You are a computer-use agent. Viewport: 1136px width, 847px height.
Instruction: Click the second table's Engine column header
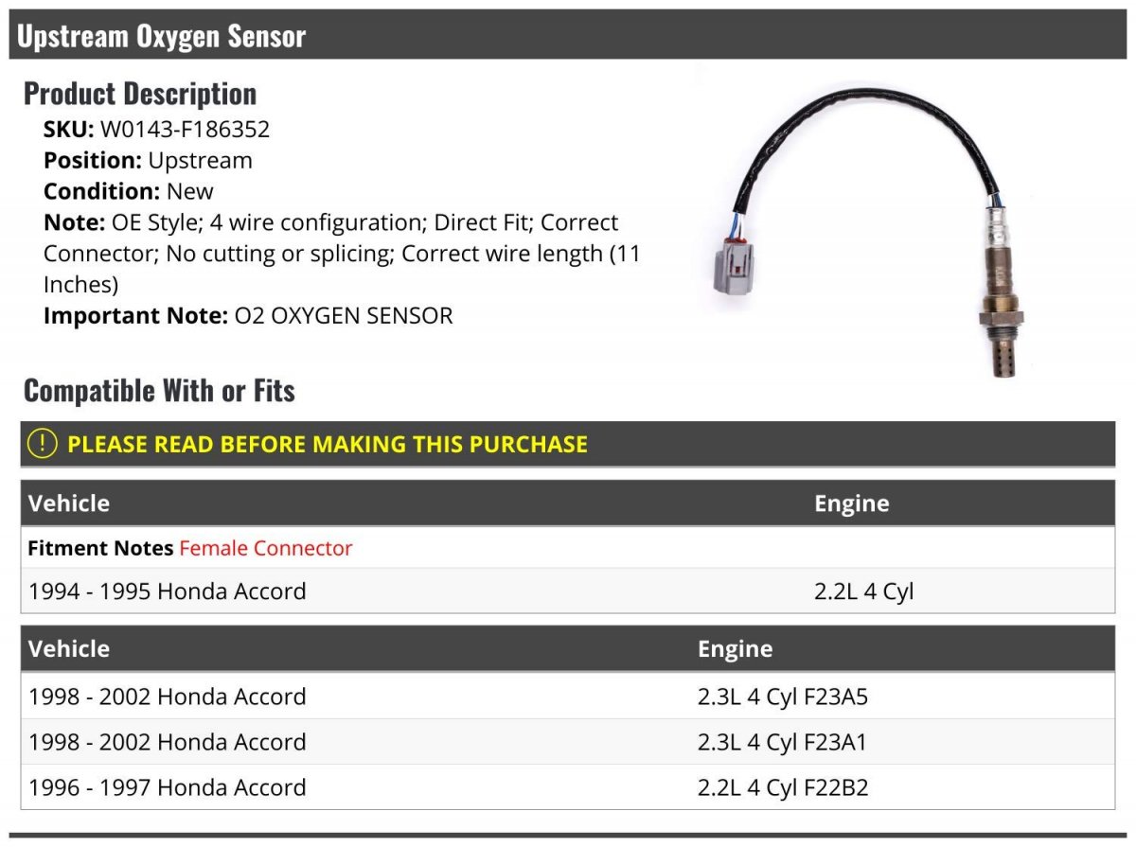735,649
